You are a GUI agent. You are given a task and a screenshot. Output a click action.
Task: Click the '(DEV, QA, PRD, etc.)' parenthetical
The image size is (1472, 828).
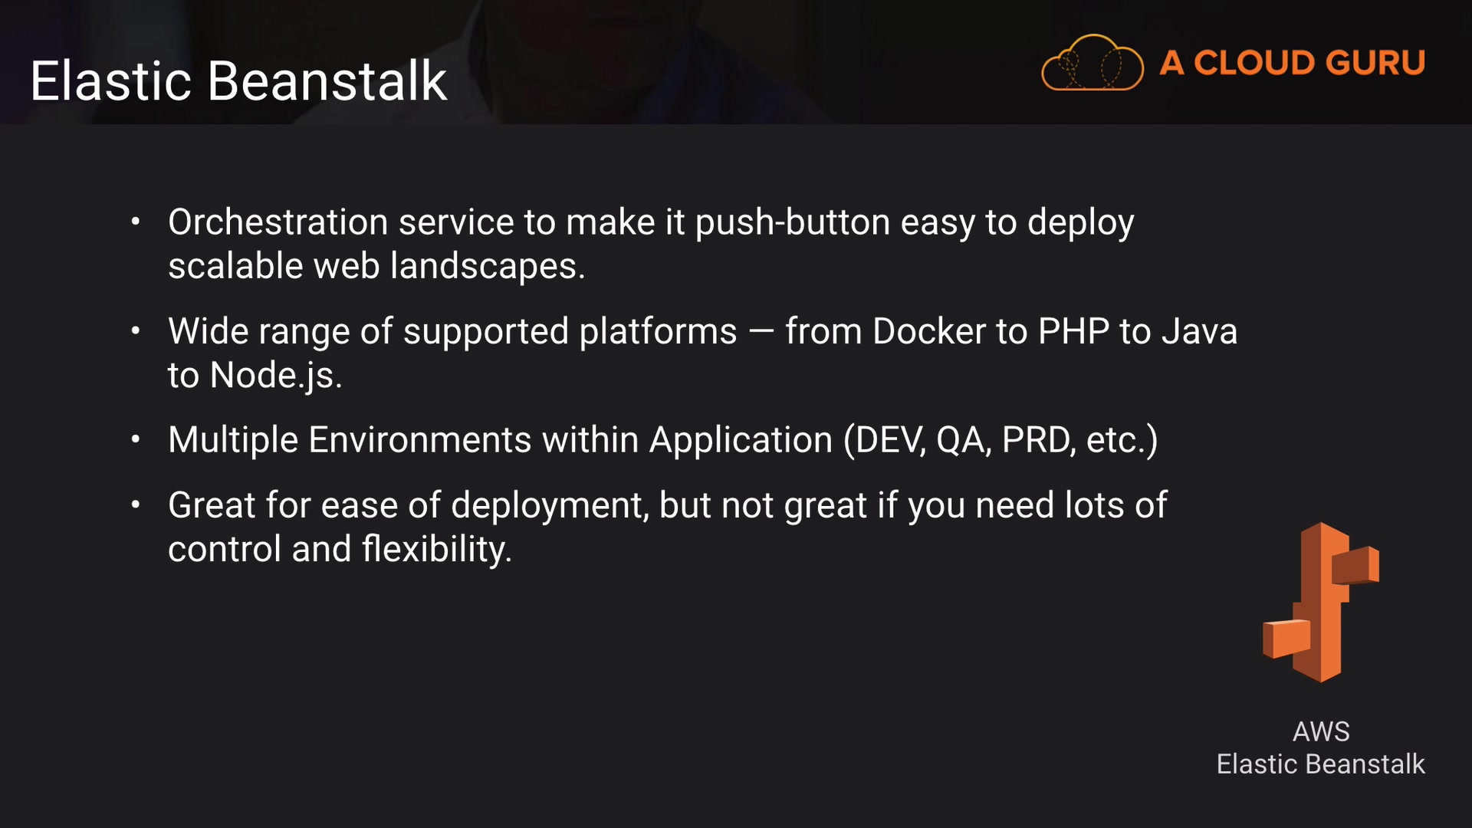pos(1001,440)
